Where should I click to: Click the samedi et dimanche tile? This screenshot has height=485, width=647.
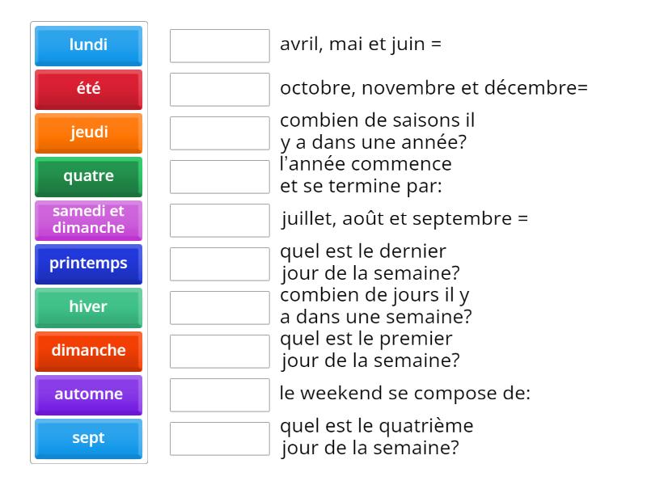click(x=88, y=220)
